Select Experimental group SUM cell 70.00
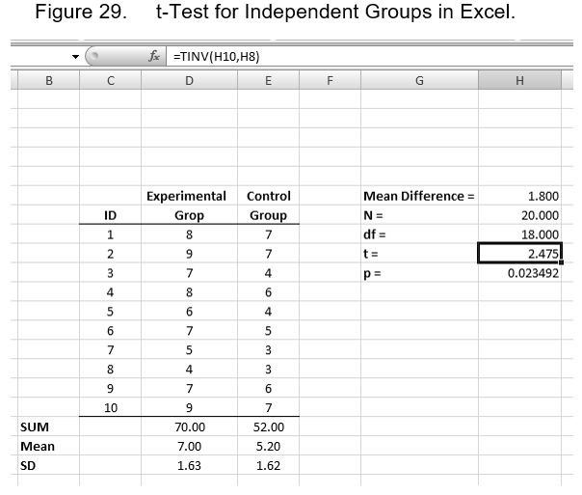This screenshot has width=582, height=495. [x=189, y=426]
